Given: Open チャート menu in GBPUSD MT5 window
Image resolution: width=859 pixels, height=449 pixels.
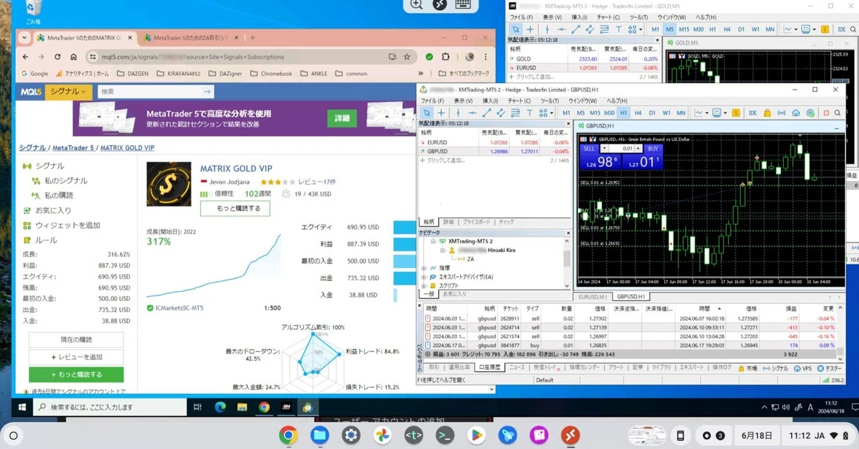Looking at the screenshot, I should (x=519, y=101).
